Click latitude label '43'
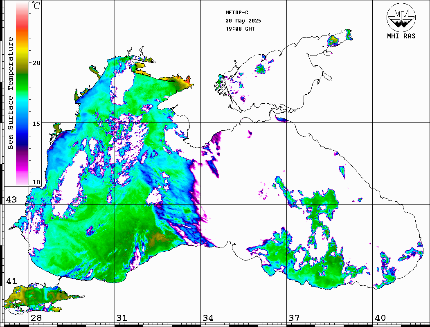This screenshot has width=430, height=327. (11, 200)
